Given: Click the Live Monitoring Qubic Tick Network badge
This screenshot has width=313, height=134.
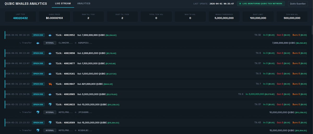Looking at the screenshot, I should pos(261,4).
